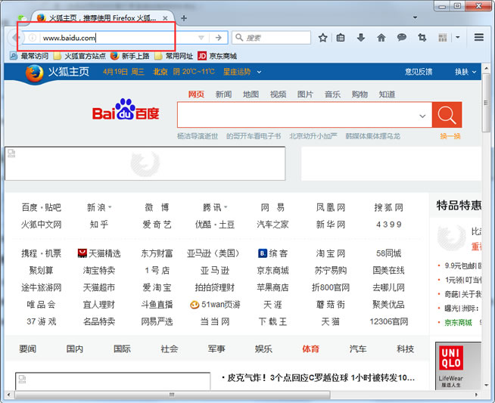Open the 换肤 skin dropdown
This screenshot has height=403, width=495.
click(x=465, y=72)
